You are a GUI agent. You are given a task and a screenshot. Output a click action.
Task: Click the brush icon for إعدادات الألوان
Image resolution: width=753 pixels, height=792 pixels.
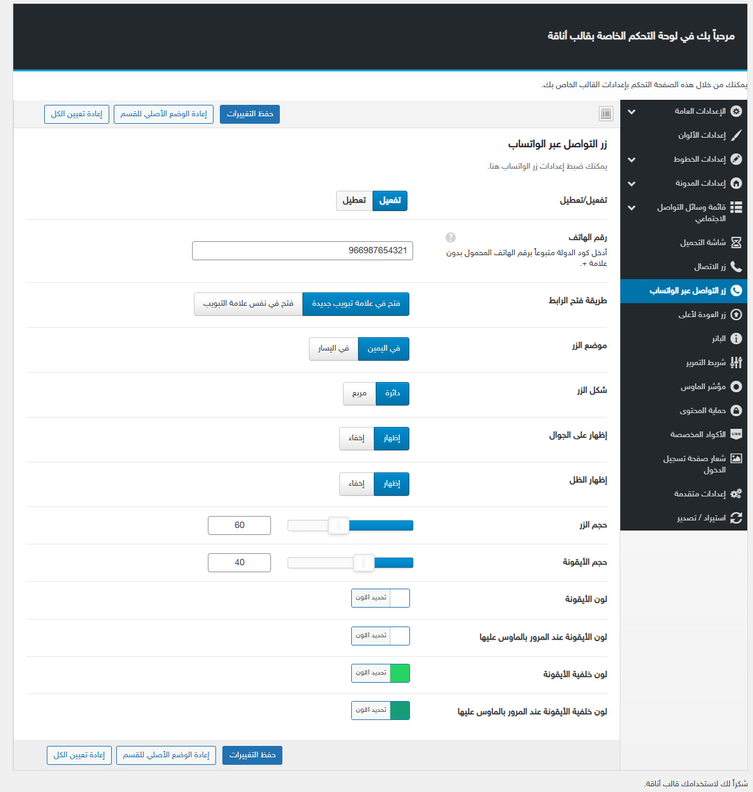click(x=736, y=135)
